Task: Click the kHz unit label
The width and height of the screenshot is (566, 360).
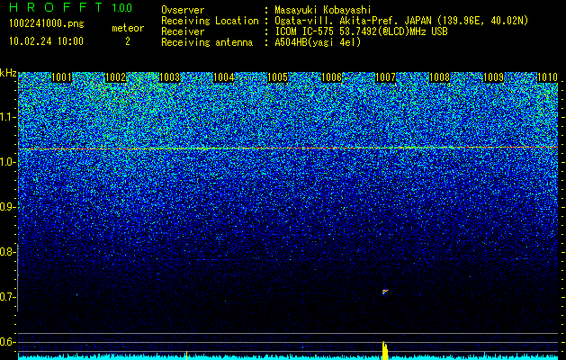Action: pos(8,73)
